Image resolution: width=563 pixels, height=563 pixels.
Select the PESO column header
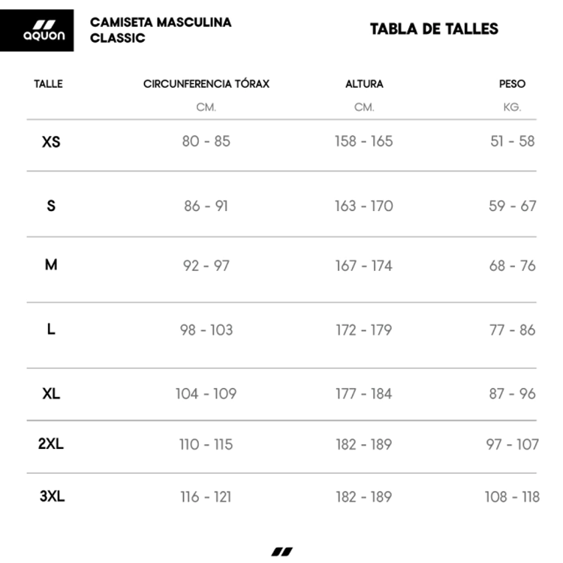click(x=512, y=84)
